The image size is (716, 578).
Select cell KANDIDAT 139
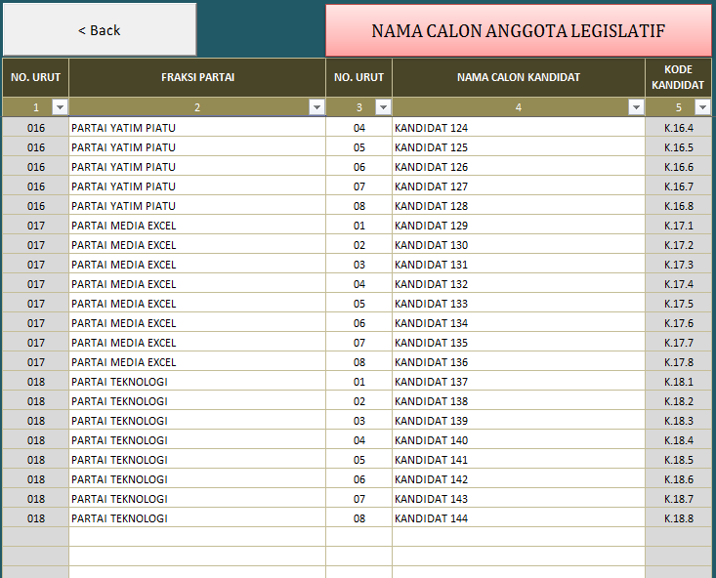point(519,421)
